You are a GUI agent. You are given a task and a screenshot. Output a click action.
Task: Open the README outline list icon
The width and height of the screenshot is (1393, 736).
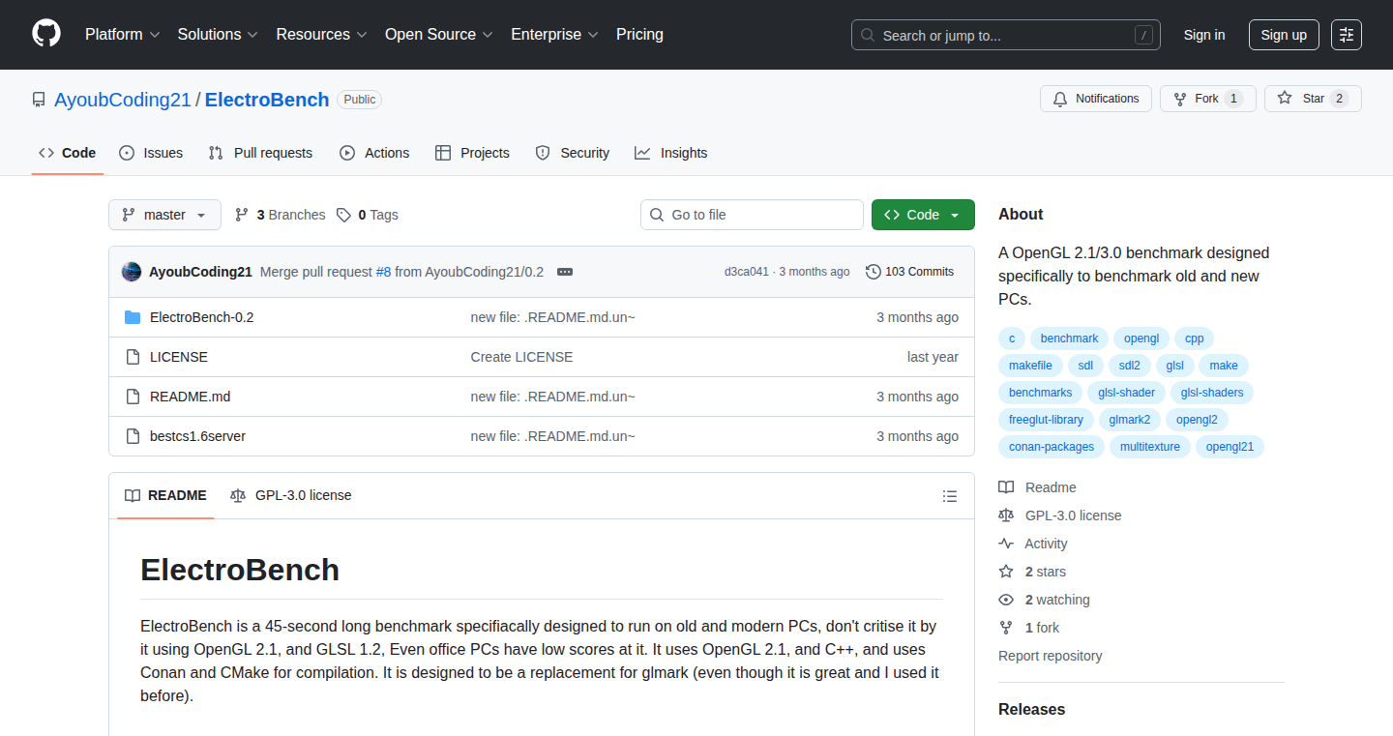pyautogui.click(x=950, y=496)
